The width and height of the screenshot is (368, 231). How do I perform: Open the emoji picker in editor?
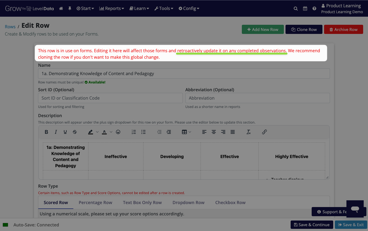pyautogui.click(x=118, y=132)
